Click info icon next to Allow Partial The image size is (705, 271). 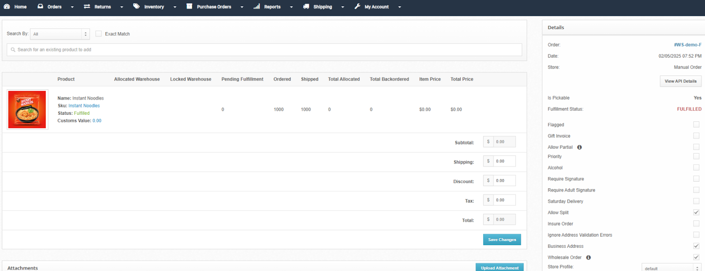coord(579,147)
